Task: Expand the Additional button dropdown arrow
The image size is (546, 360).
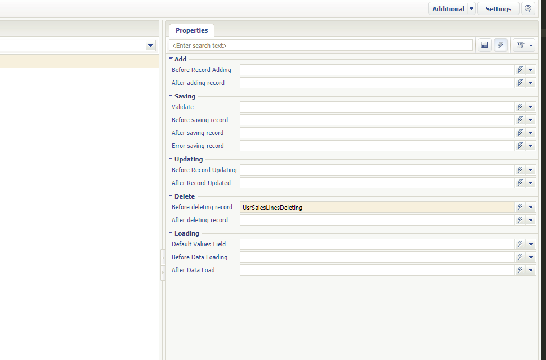Action: [471, 8]
